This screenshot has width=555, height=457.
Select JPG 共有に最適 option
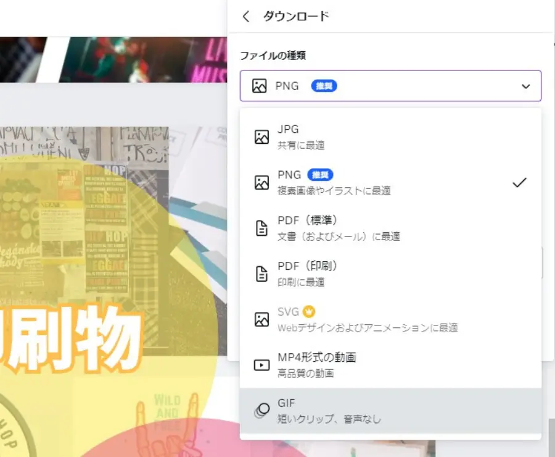click(390, 137)
